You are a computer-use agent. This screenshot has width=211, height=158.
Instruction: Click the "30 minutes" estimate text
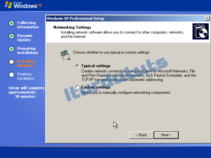25,96
